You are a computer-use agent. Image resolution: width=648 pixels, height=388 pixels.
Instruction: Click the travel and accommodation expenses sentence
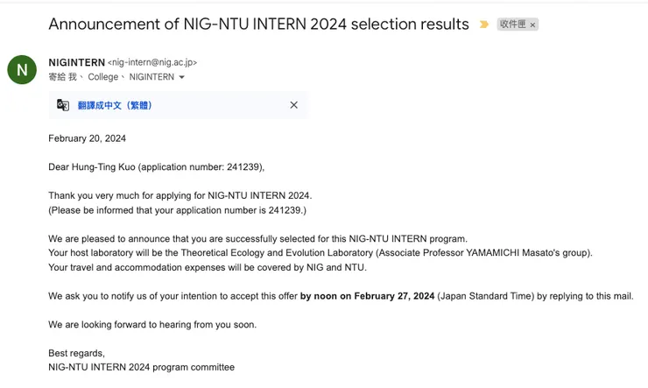click(x=207, y=267)
